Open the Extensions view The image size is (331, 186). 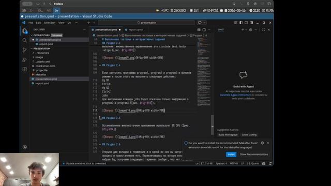click(25, 69)
